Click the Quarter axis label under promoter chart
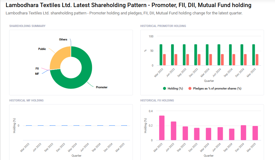275x160 pixels. pyautogui.click(x=209, y=81)
